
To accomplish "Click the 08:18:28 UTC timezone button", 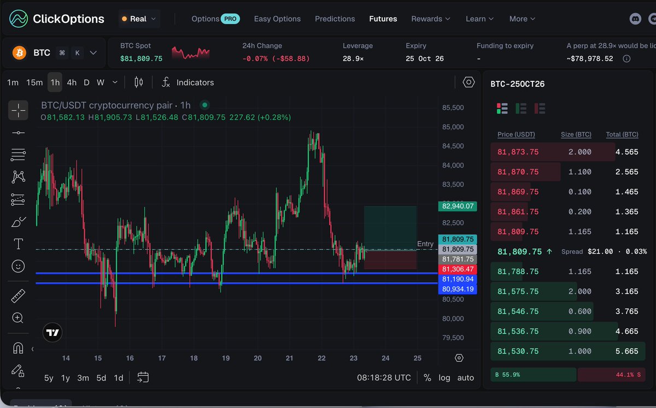I will (384, 377).
